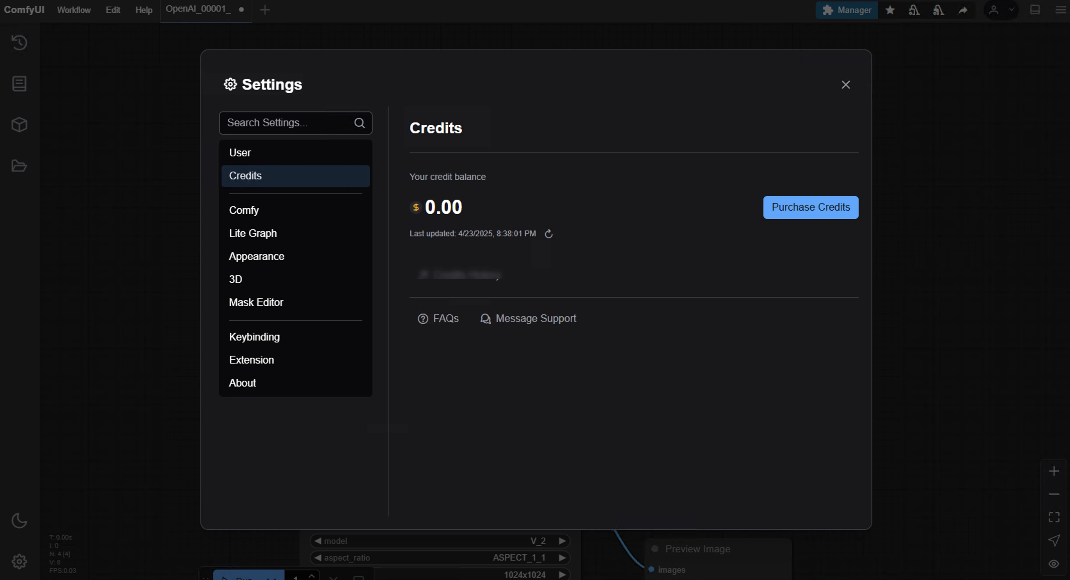The image size is (1070, 580).
Task: Toggle the bottom panel layout icon
Action: coord(1035,10)
